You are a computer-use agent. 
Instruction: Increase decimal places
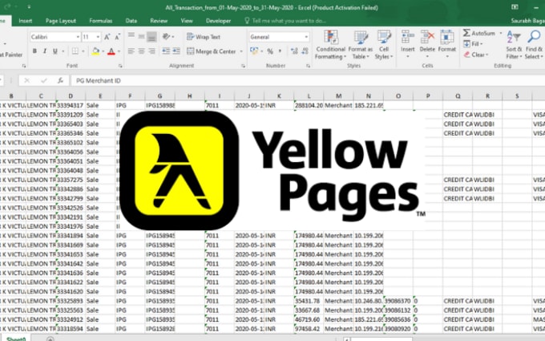pyautogui.click(x=294, y=51)
